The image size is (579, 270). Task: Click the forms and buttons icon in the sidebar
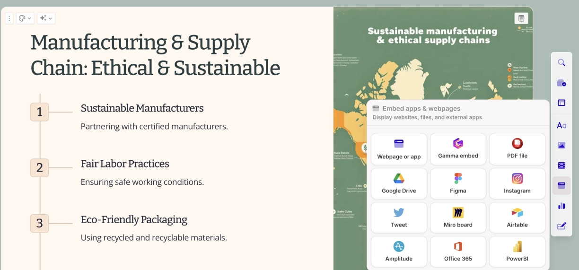(561, 226)
